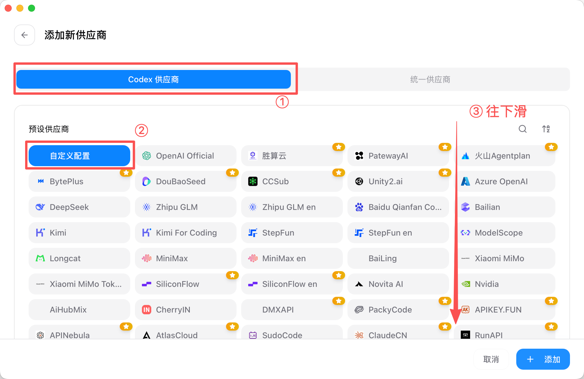The height and width of the screenshot is (379, 584).
Task: Switch to the 统一供应商 tab
Action: (x=430, y=79)
